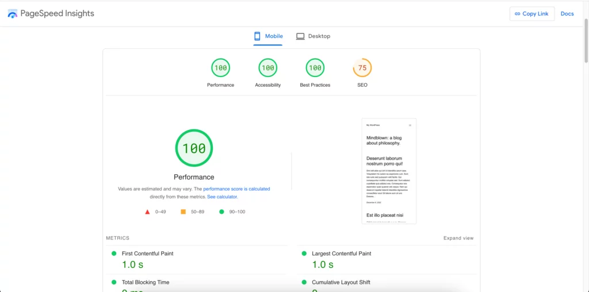Click the Performance heading under the big gauge
This screenshot has height=292, width=589.
click(194, 177)
